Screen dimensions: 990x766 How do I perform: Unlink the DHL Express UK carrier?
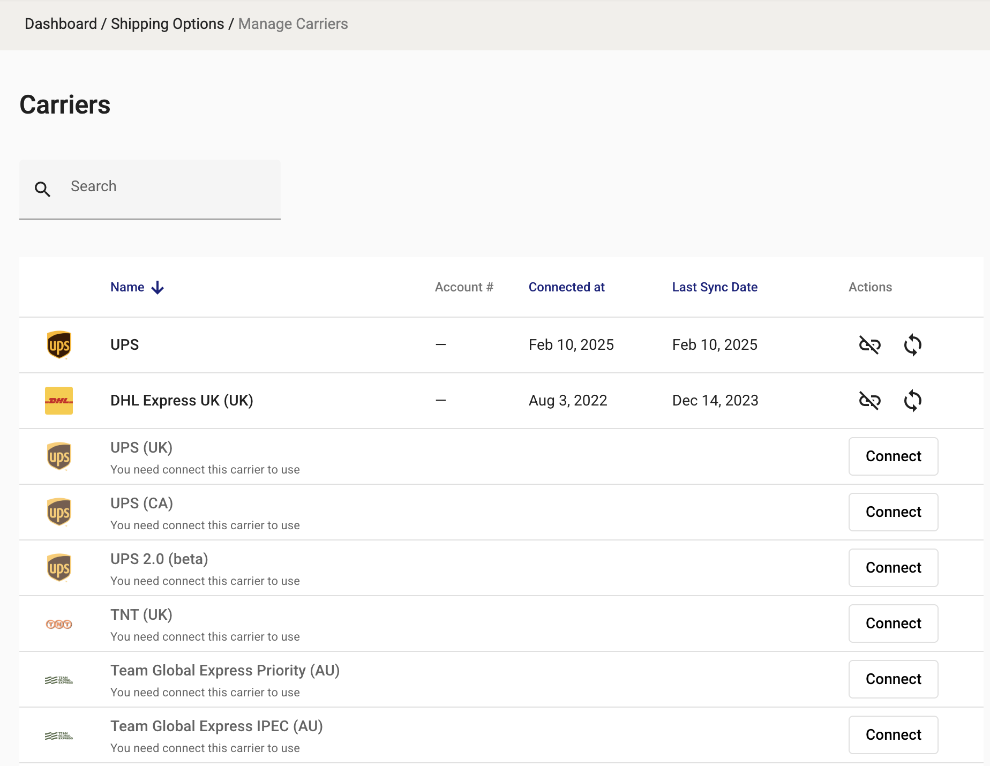point(870,401)
